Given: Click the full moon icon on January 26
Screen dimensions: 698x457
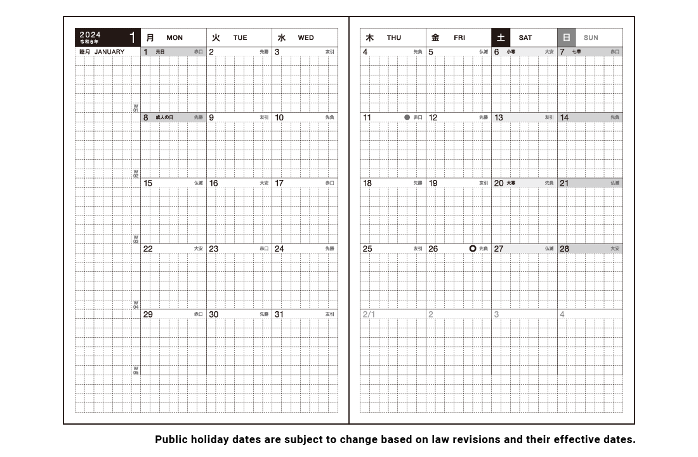Looking at the screenshot, I should click(472, 248).
